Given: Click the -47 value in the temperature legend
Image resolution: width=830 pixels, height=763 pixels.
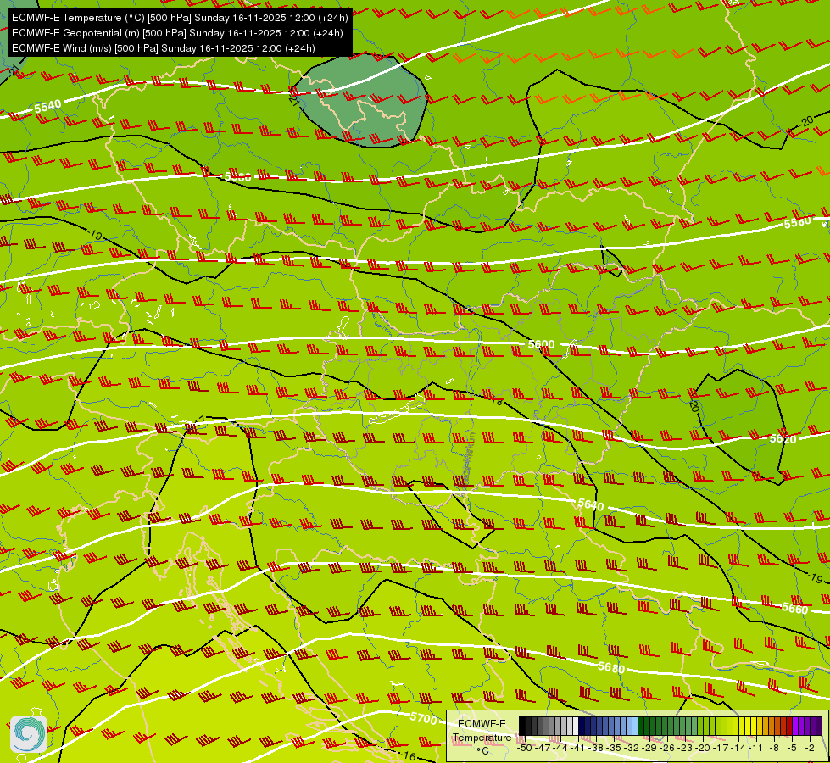Looking at the screenshot, I should [544, 748].
